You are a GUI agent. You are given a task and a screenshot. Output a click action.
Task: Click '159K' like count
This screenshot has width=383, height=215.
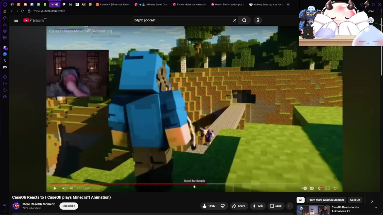pyautogui.click(x=212, y=206)
